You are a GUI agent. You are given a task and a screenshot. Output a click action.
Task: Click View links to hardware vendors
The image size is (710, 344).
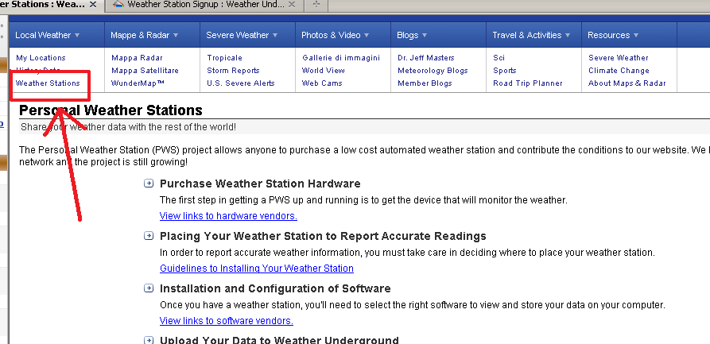[228, 216]
